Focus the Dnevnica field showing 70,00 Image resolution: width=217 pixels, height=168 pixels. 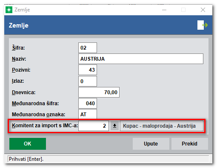pos(99,92)
